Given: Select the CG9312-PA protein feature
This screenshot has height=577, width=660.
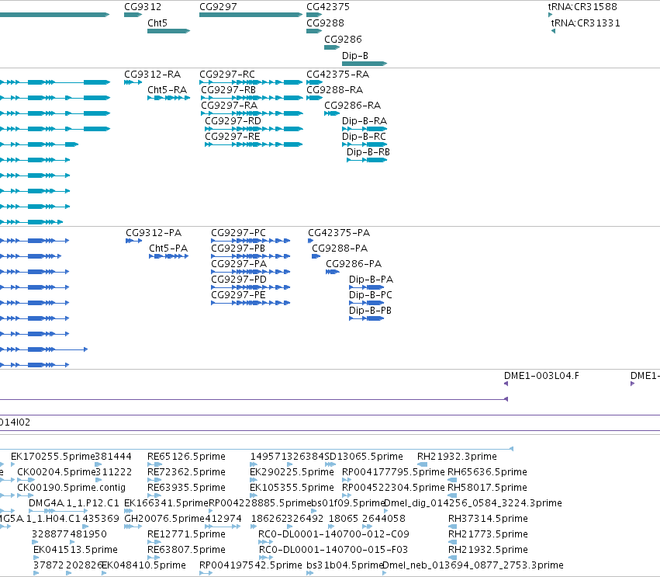Looking at the screenshot, I should [x=134, y=241].
